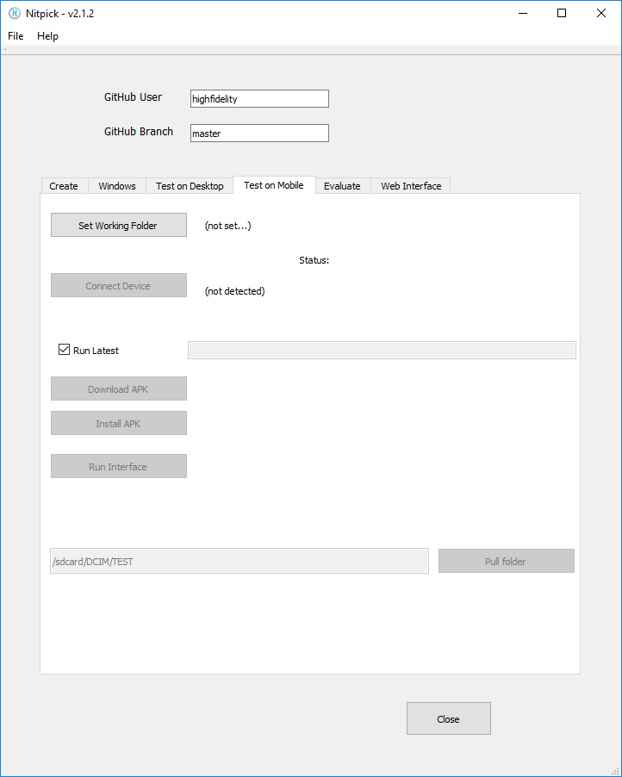Click the Nitpick app icon in title bar

click(15, 14)
